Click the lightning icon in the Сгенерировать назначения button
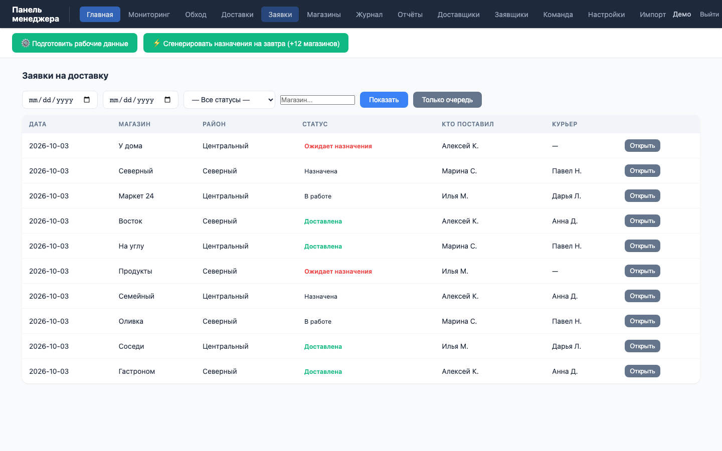The height and width of the screenshot is (451, 722). pos(157,43)
